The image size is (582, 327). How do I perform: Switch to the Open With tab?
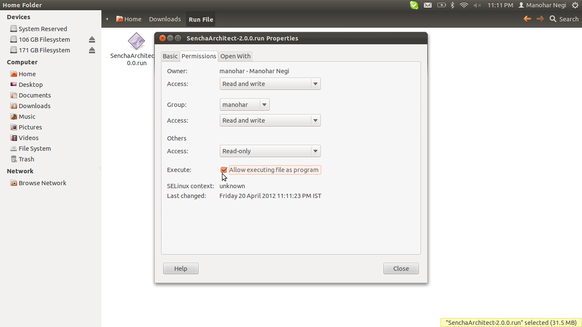pyautogui.click(x=235, y=56)
